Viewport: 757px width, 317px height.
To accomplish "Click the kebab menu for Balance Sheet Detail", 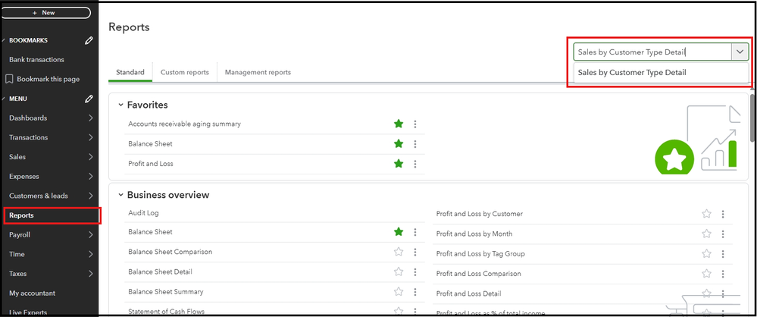I will tap(415, 271).
